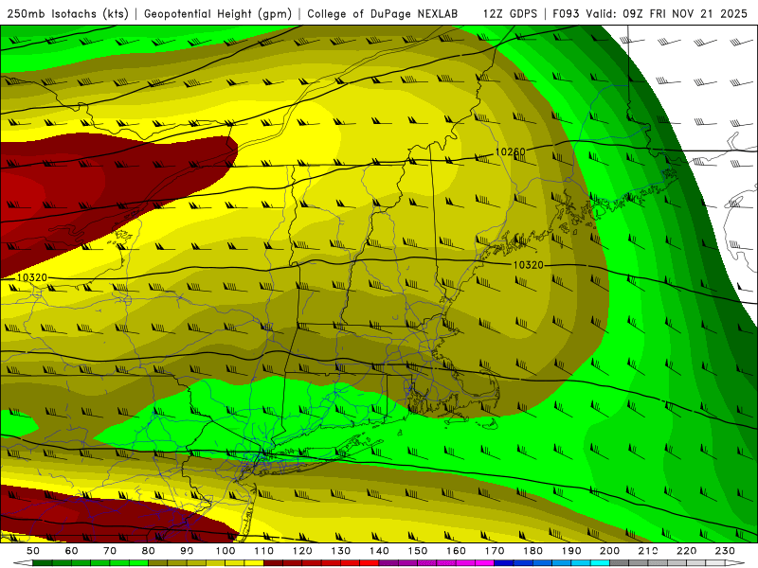This screenshot has height=568, width=758.
Task: Select the "12Z GDPS" model run label
Action: pyautogui.click(x=510, y=13)
